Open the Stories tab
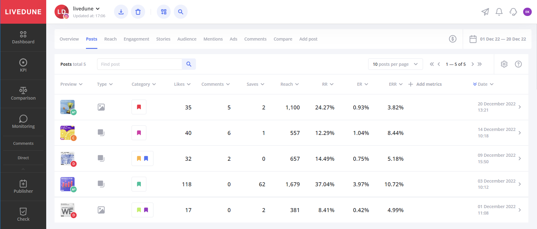The height and width of the screenshot is (229, 537). pyautogui.click(x=163, y=39)
